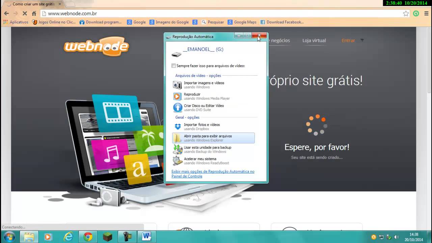Open Microsoft Word taskbar icon
432x243 pixels.
[x=146, y=237]
